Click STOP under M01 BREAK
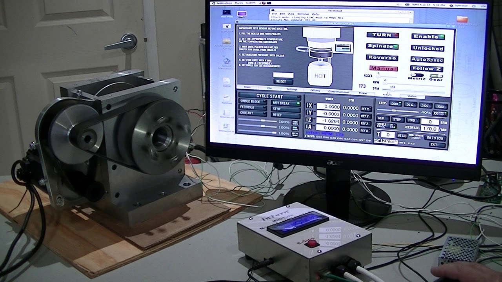Image resolution: width=502 pixels, height=282 pixels. click(x=286, y=109)
